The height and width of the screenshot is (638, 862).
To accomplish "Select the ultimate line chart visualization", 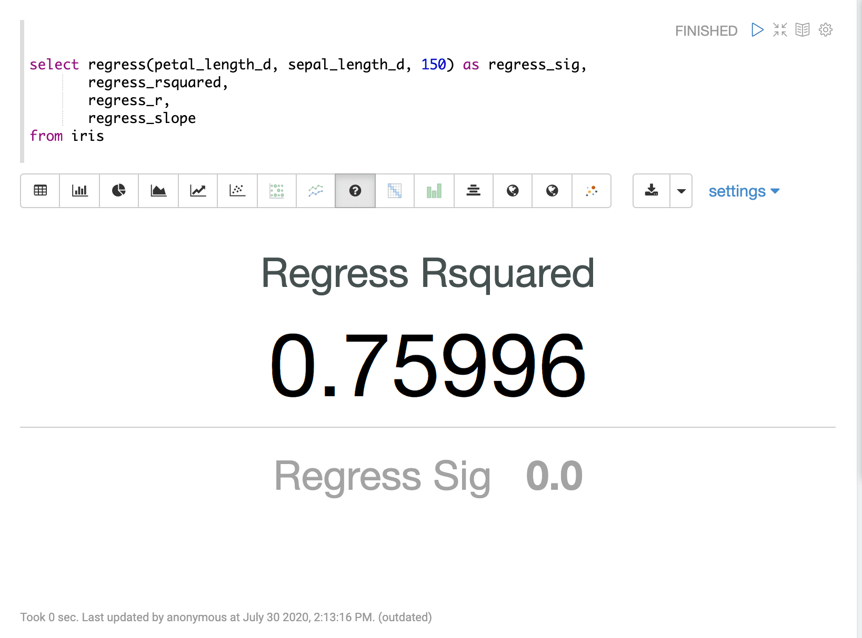I will pyautogui.click(x=315, y=191).
